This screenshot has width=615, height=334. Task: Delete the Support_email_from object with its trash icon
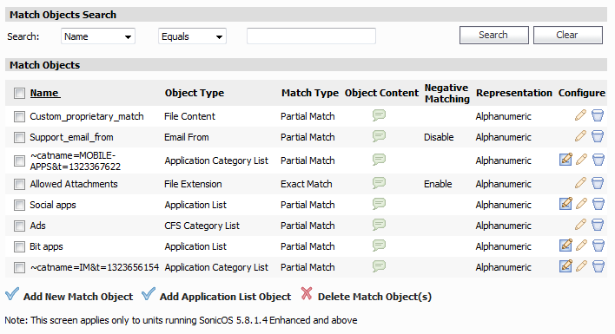598,136
